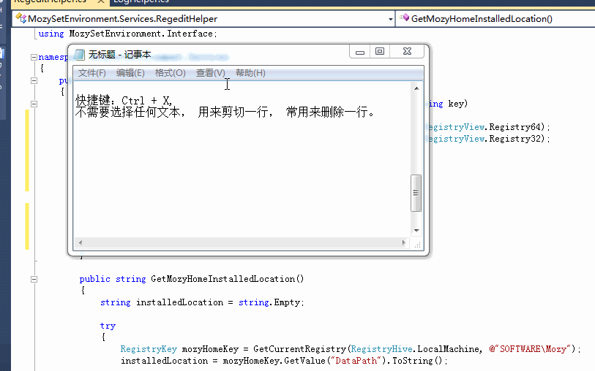Collapse the namespace block in code editor
595x371 pixels.
[34, 57]
